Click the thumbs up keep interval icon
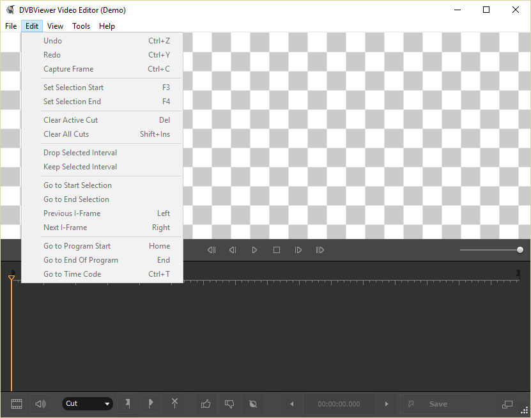This screenshot has height=418, width=531. click(x=206, y=404)
